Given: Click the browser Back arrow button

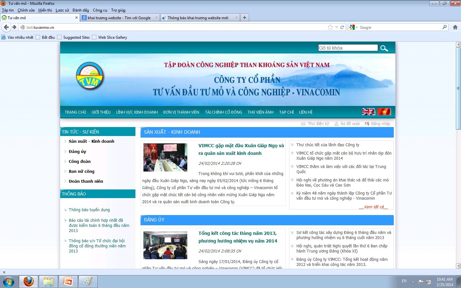Looking at the screenshot, I should (x=6, y=27).
